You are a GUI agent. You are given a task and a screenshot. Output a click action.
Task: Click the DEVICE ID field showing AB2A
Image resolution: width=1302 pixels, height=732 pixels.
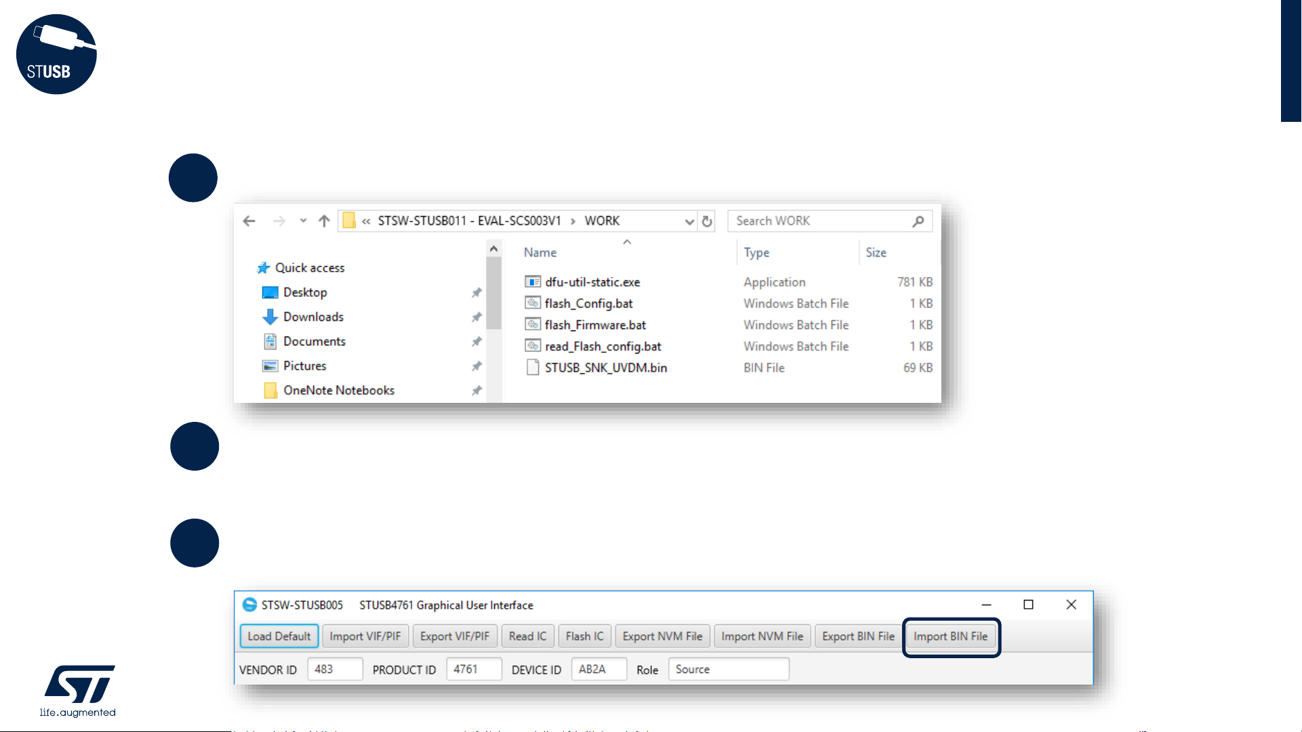599,669
